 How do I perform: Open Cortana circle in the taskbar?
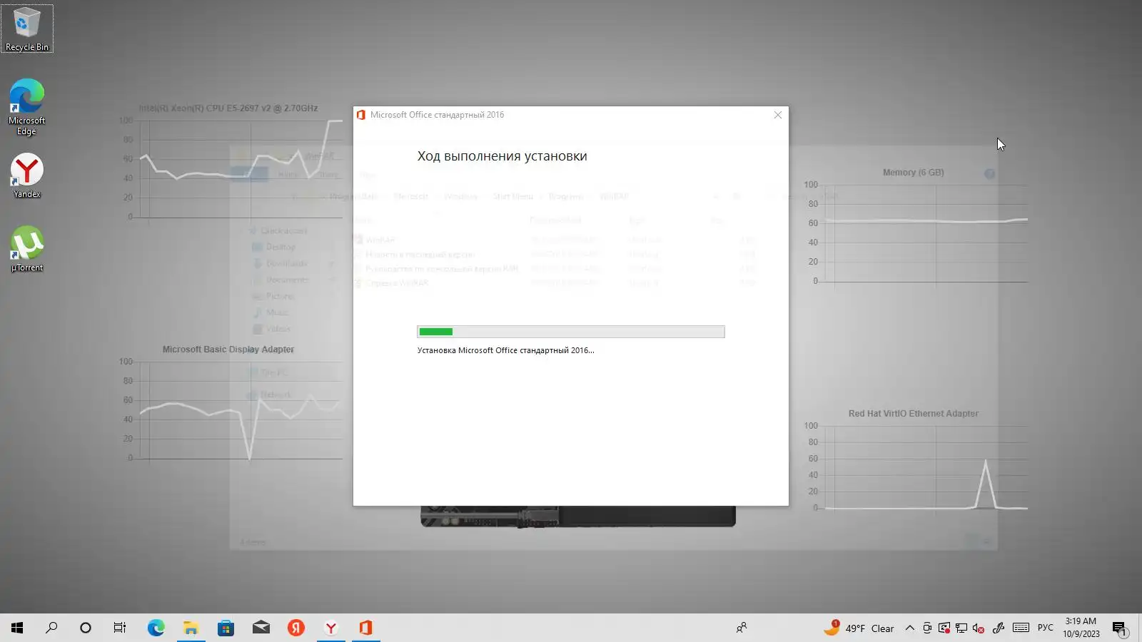coord(86,628)
